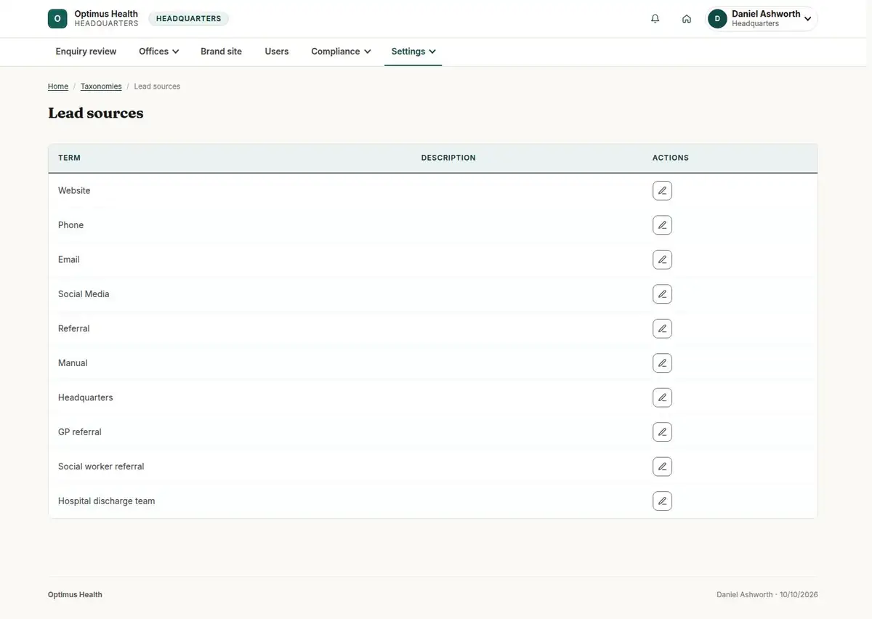This screenshot has height=619, width=872.
Task: Select the "Referral" term text
Action: tap(74, 328)
